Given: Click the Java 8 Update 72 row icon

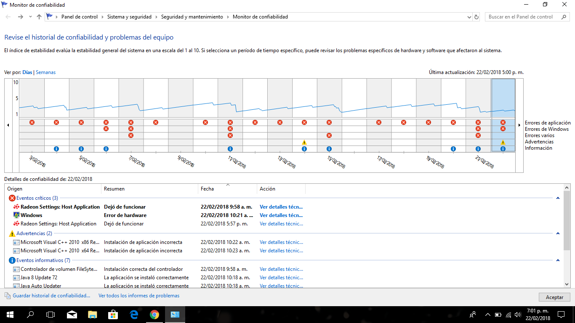Looking at the screenshot, I should point(16,278).
